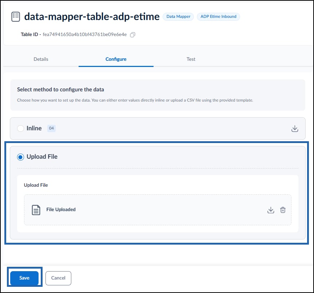Cancel the configuration changes
The image size is (314, 293).
click(58, 278)
